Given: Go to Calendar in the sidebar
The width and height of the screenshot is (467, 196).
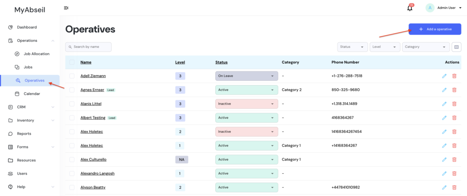Looking at the screenshot, I should click(31, 94).
